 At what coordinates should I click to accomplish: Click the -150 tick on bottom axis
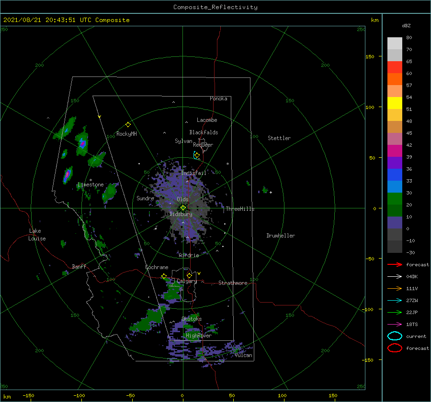[x=29, y=395]
